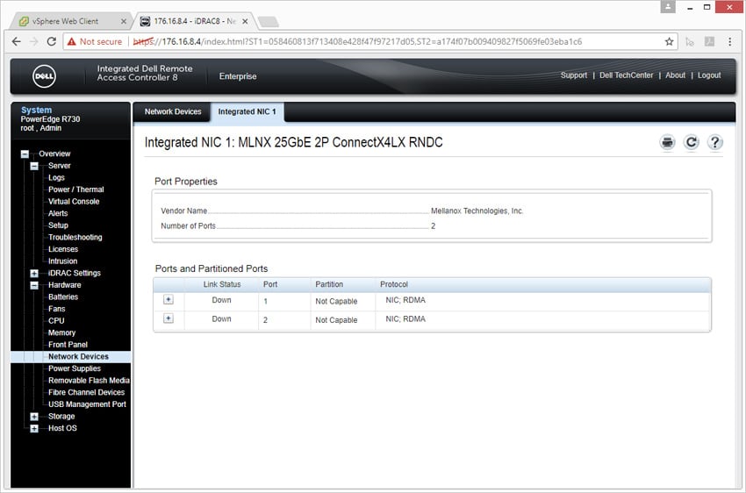Open USB Management Port in sidebar
746x493 pixels.
click(87, 404)
